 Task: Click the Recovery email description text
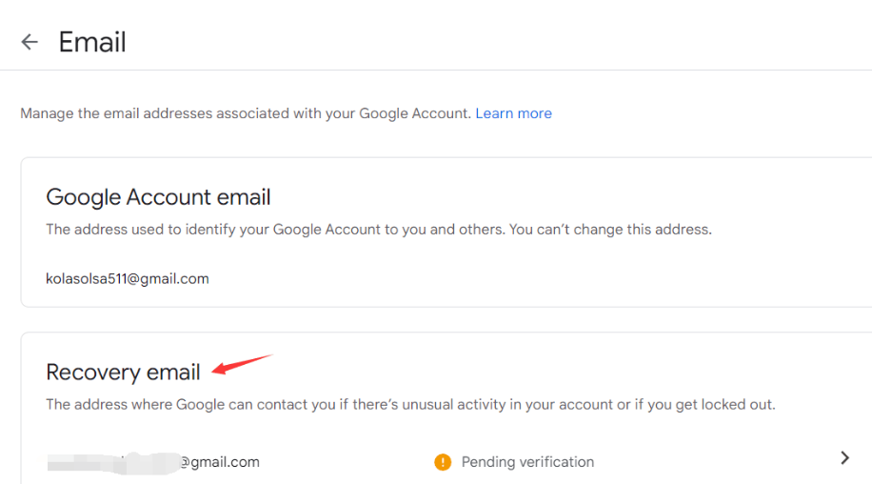coord(410,405)
